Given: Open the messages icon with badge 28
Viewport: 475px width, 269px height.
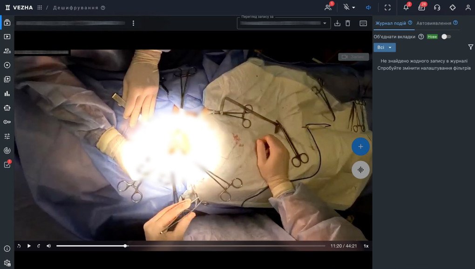Looking at the screenshot, I should click(421, 7).
